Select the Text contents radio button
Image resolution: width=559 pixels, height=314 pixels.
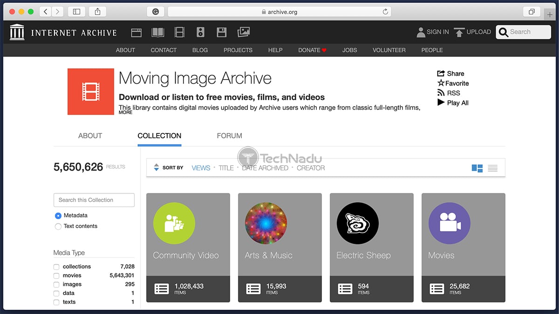[58, 226]
